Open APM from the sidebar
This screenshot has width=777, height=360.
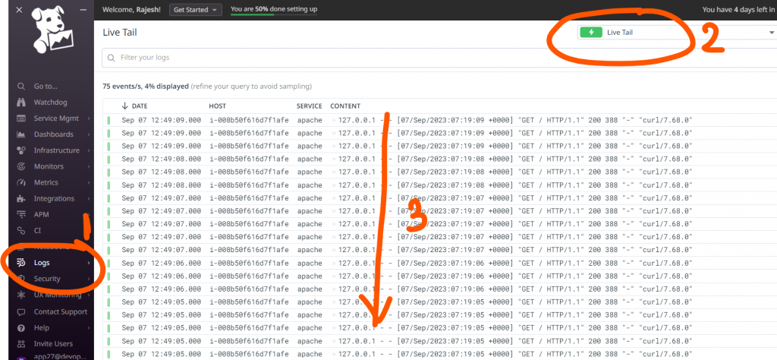pyautogui.click(x=42, y=215)
